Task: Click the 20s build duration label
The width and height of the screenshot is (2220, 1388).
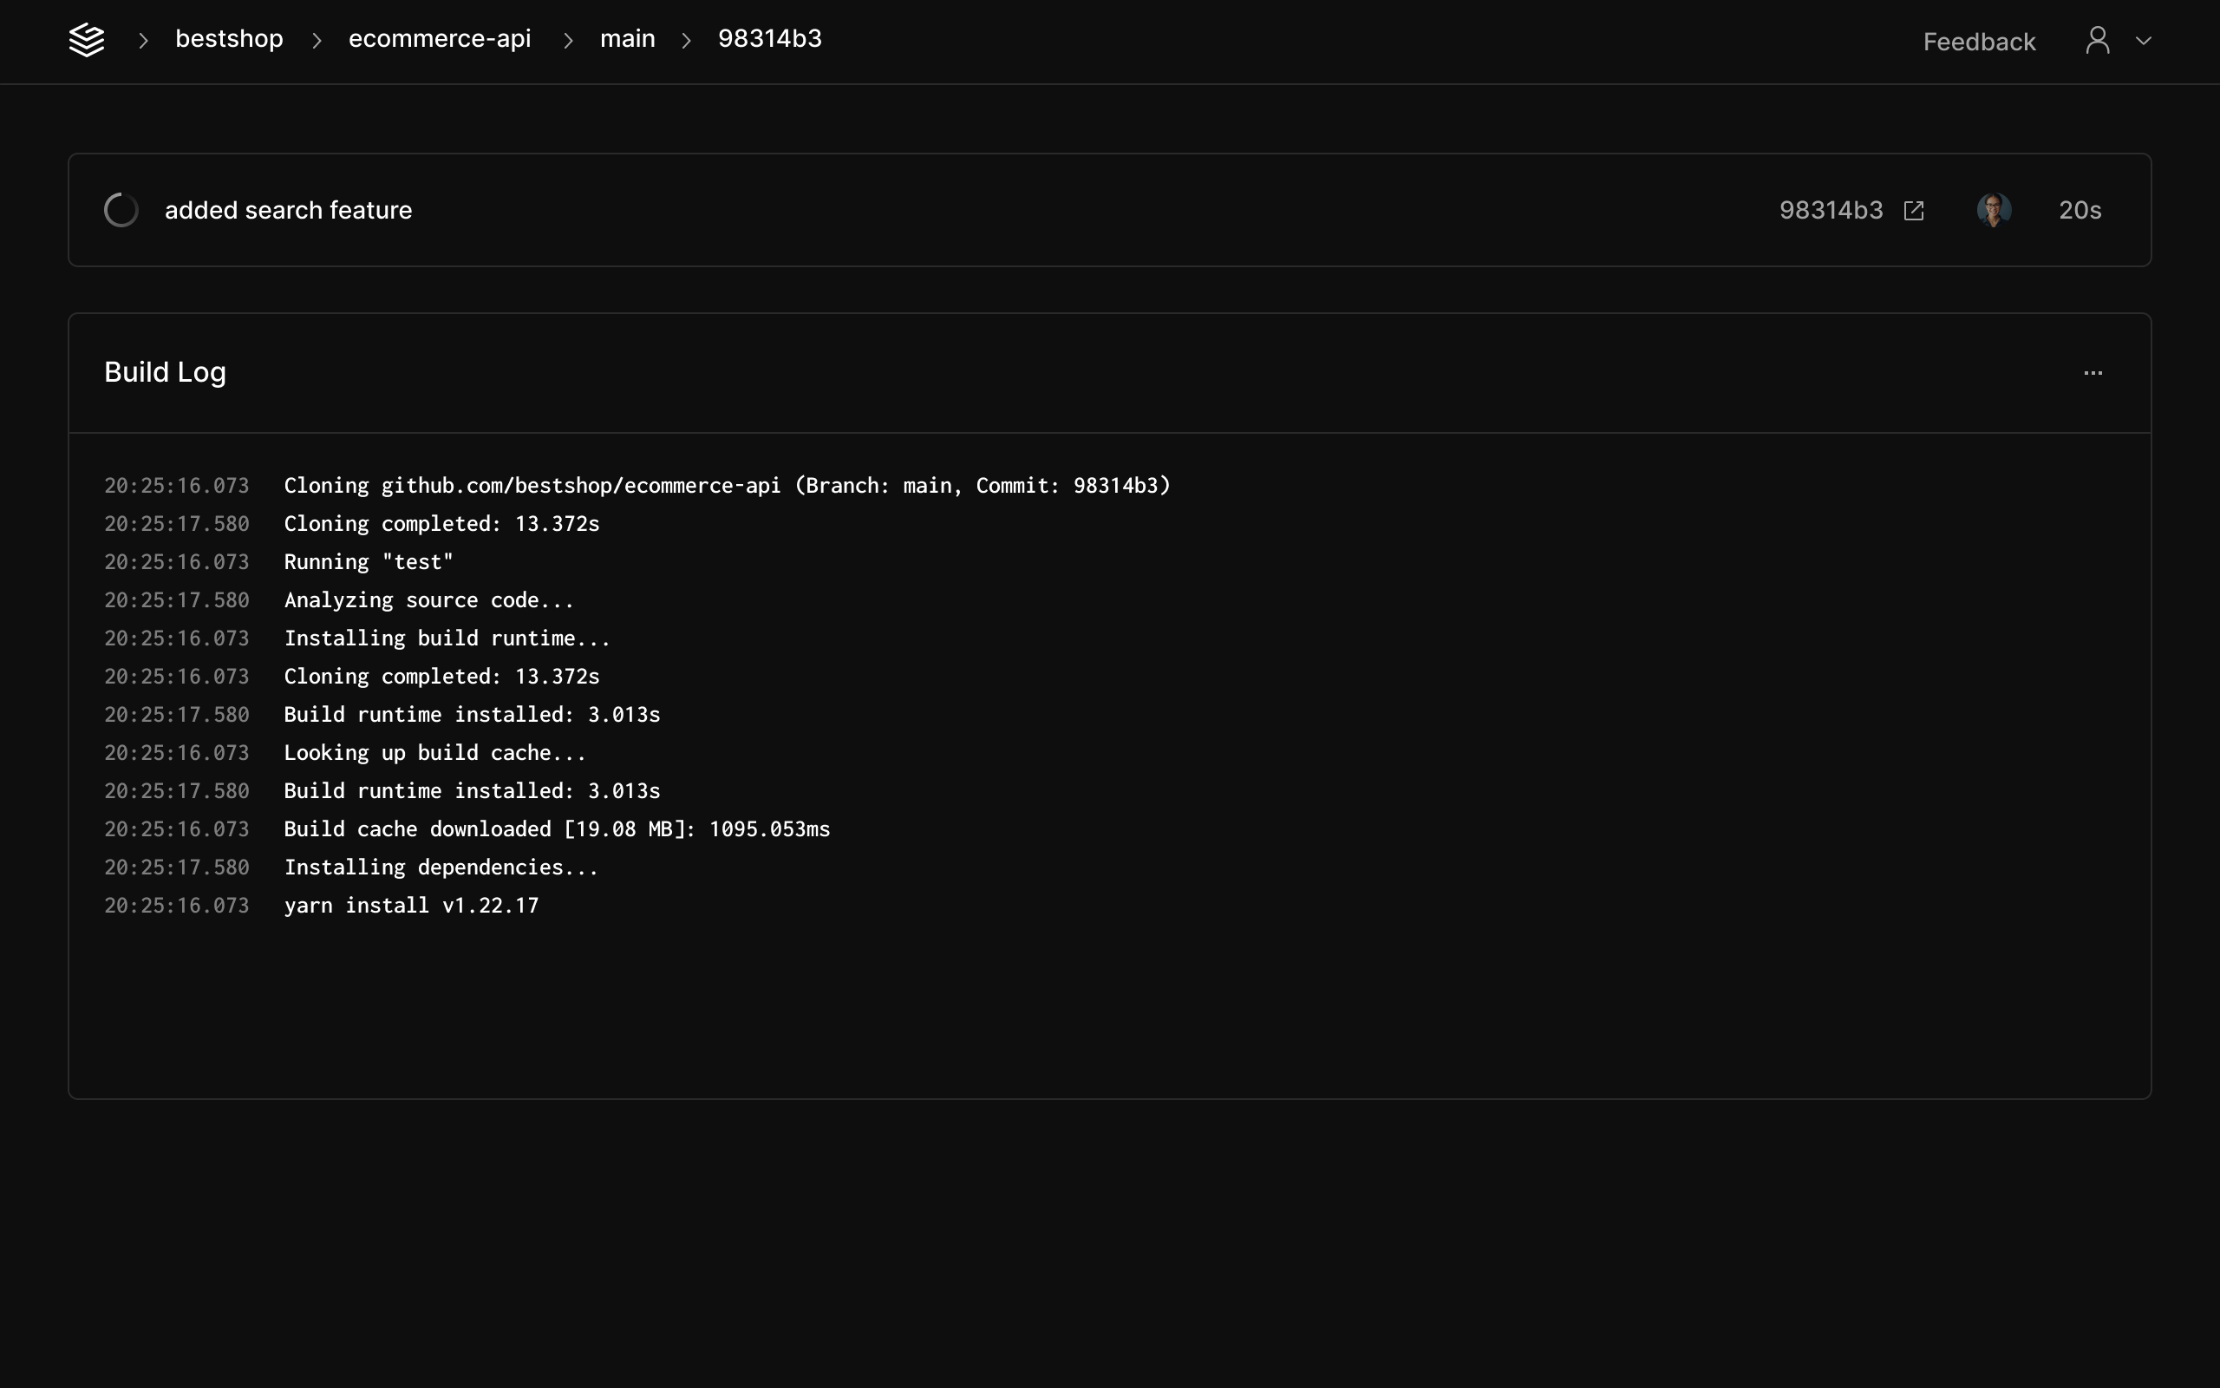Action: tap(2080, 210)
